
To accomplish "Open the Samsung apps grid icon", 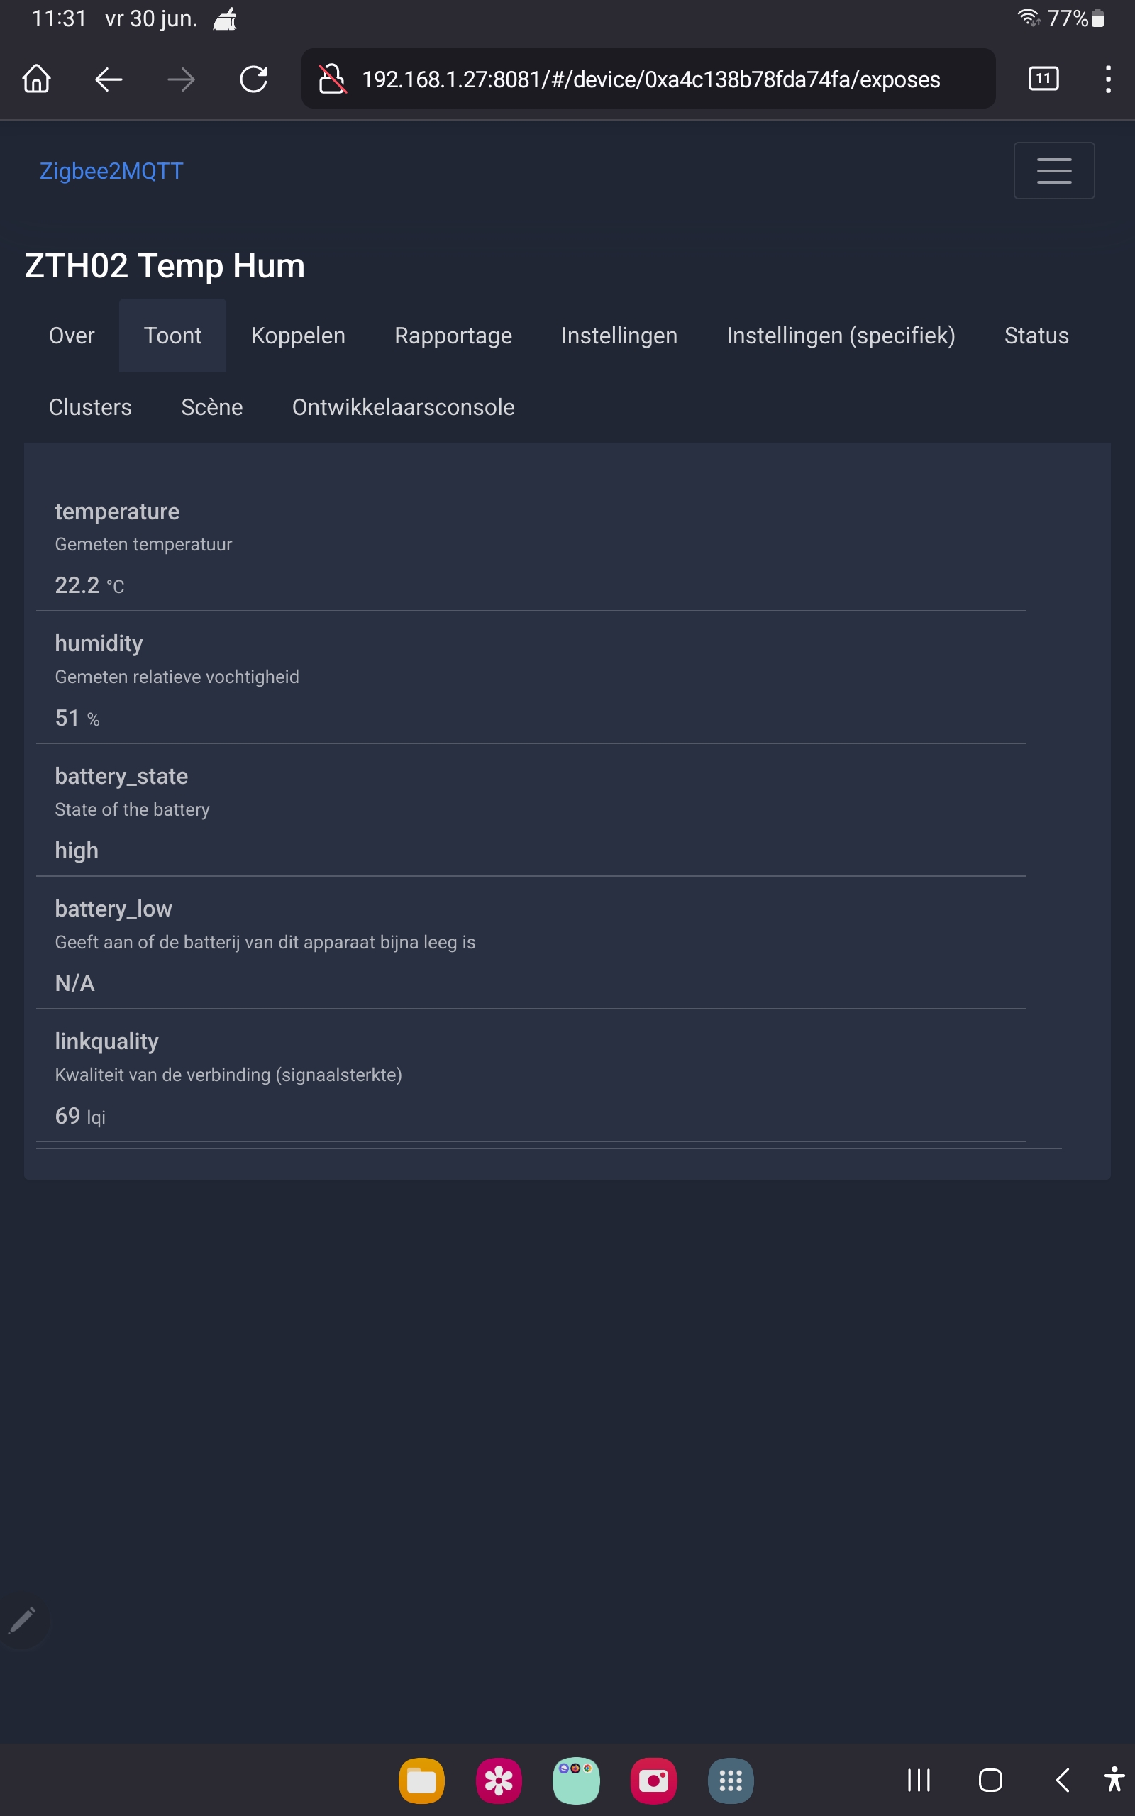I will tap(731, 1780).
